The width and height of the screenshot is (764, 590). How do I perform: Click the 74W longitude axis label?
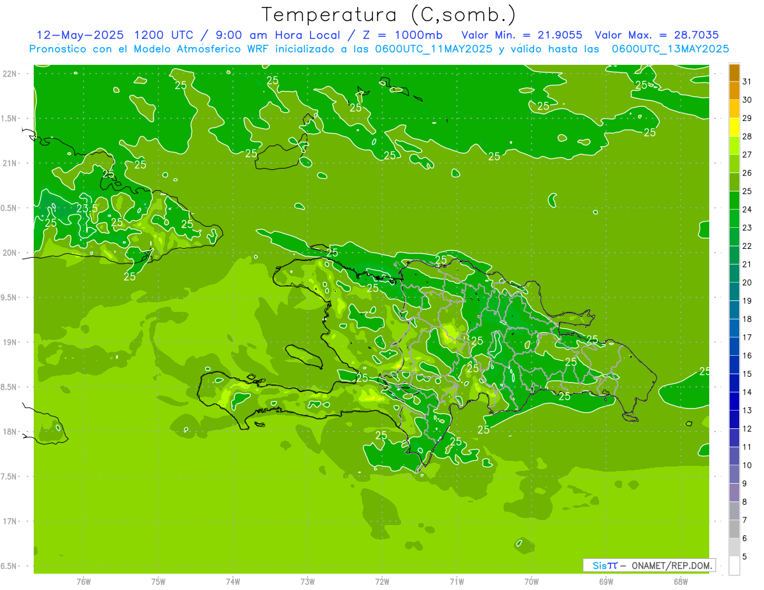coord(233,582)
